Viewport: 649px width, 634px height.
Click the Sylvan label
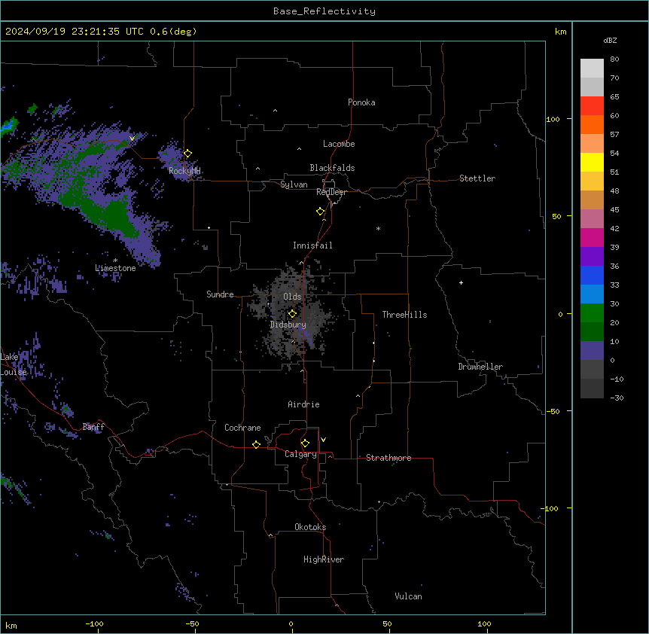click(294, 184)
